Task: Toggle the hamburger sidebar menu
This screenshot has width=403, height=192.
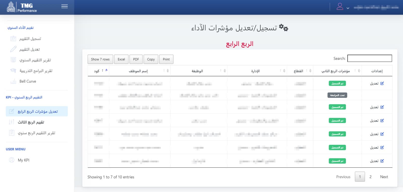Action: (x=64, y=6)
